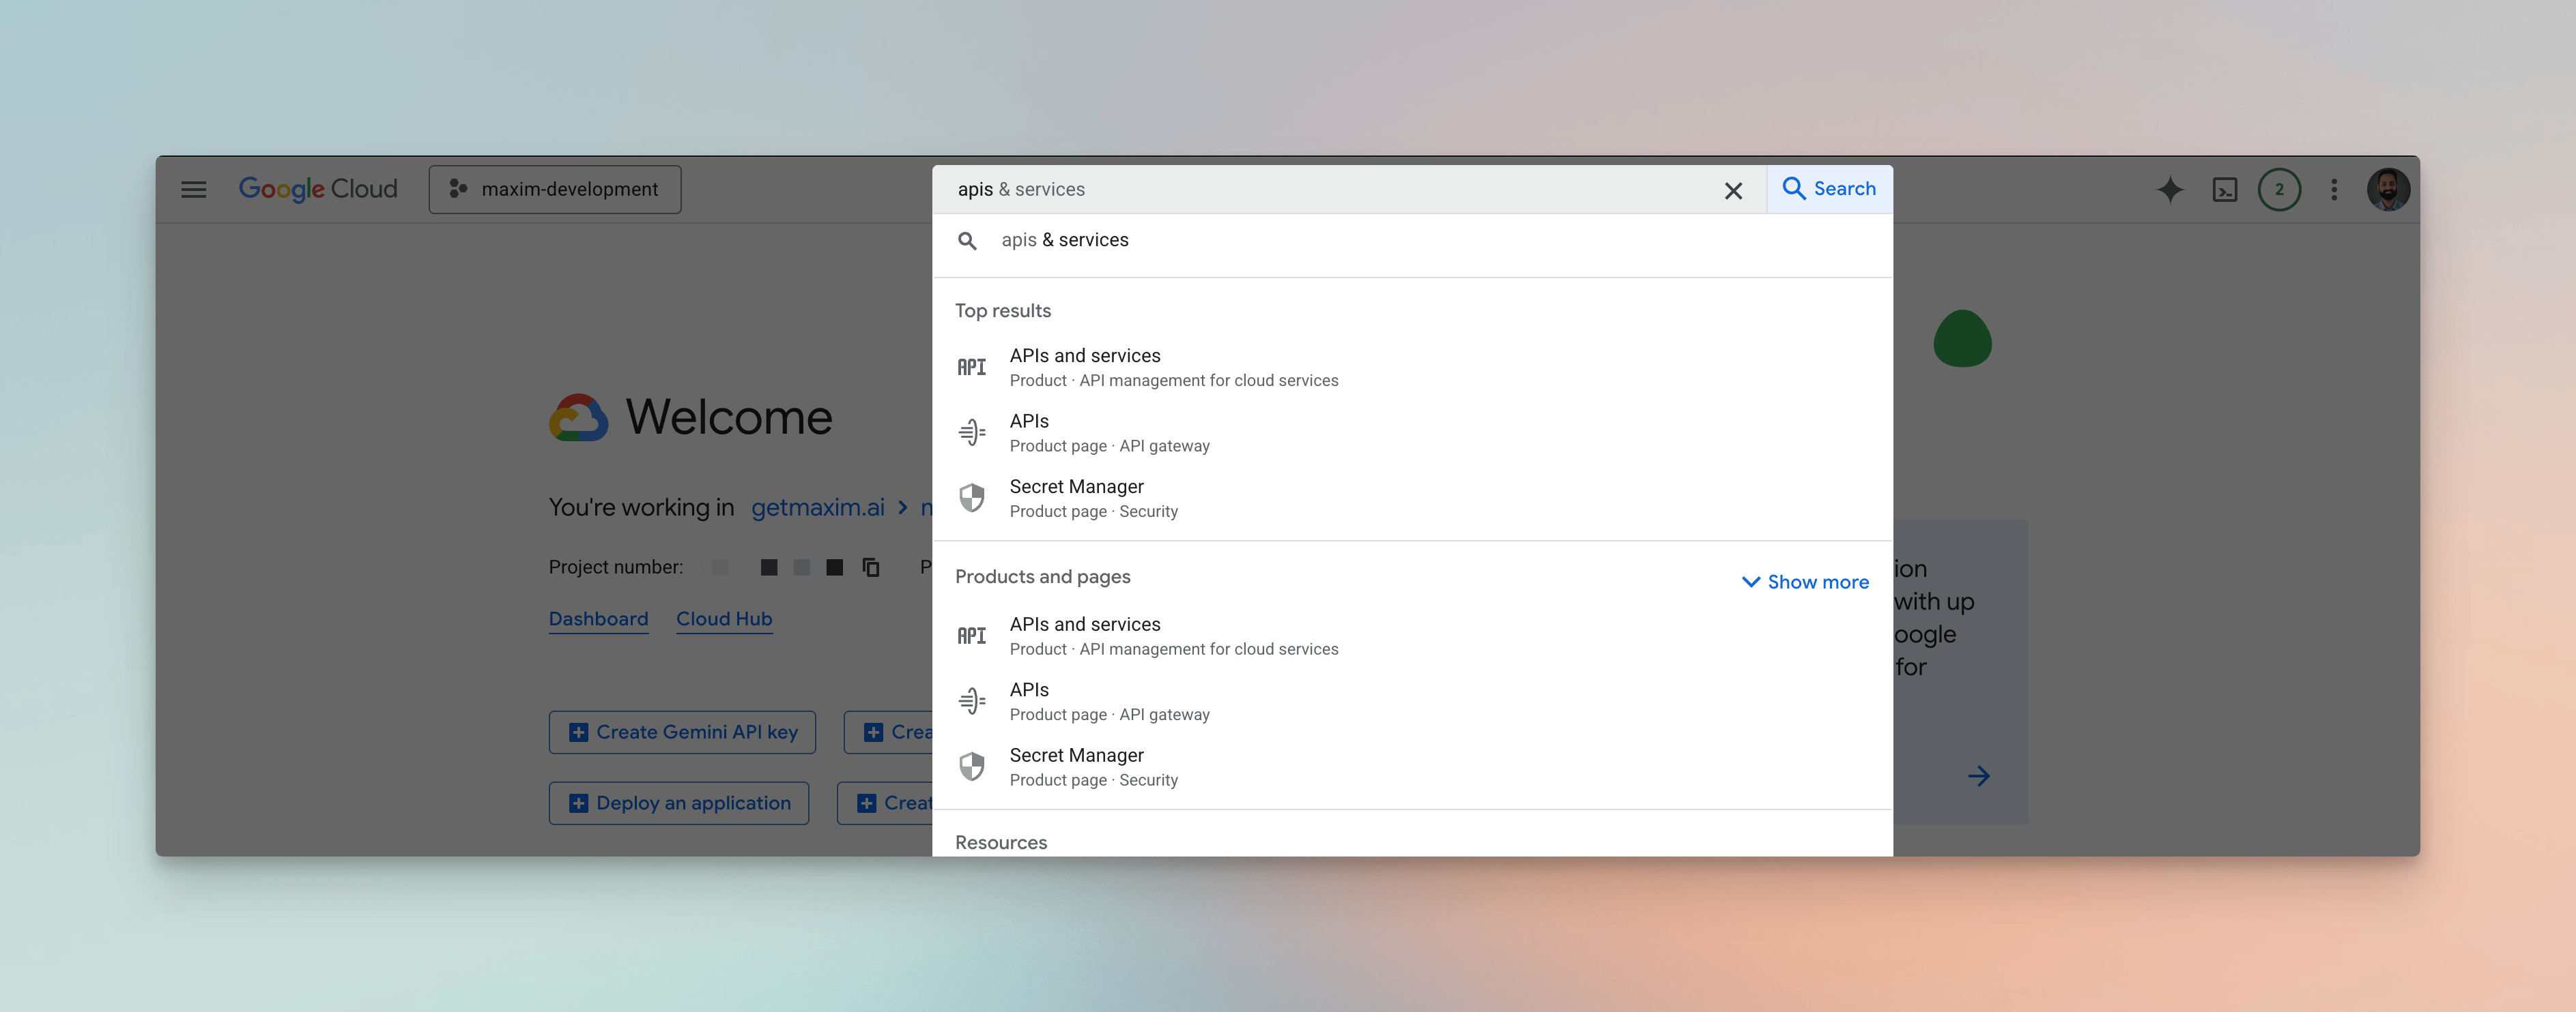The width and height of the screenshot is (2576, 1012).
Task: Open the maxim-development project picker
Action: [x=555, y=190]
